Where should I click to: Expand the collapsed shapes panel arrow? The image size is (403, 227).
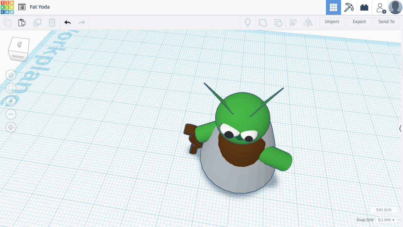400,129
